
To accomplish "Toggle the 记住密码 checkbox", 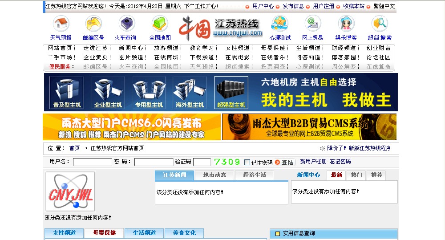I will pos(247,163).
